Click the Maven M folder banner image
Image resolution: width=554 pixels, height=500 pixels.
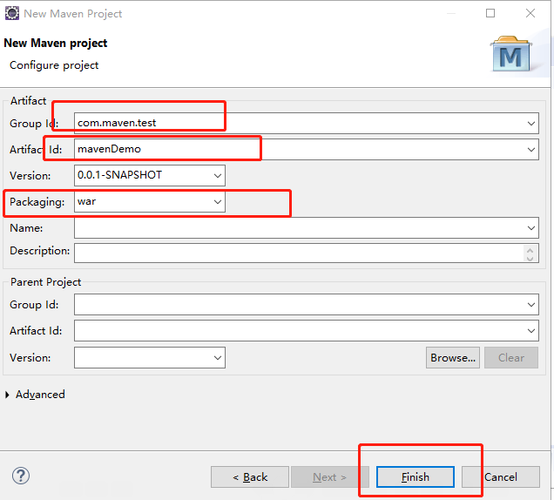(511, 53)
